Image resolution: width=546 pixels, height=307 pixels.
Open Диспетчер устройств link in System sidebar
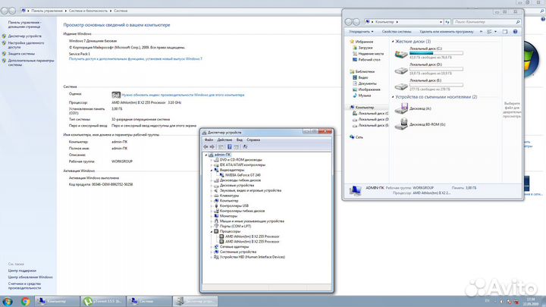tap(24, 36)
